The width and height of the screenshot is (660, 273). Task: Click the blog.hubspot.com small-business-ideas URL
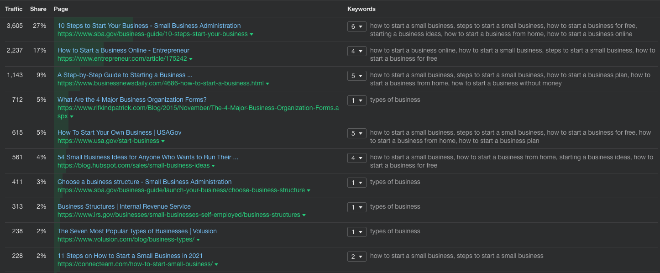[x=134, y=165]
